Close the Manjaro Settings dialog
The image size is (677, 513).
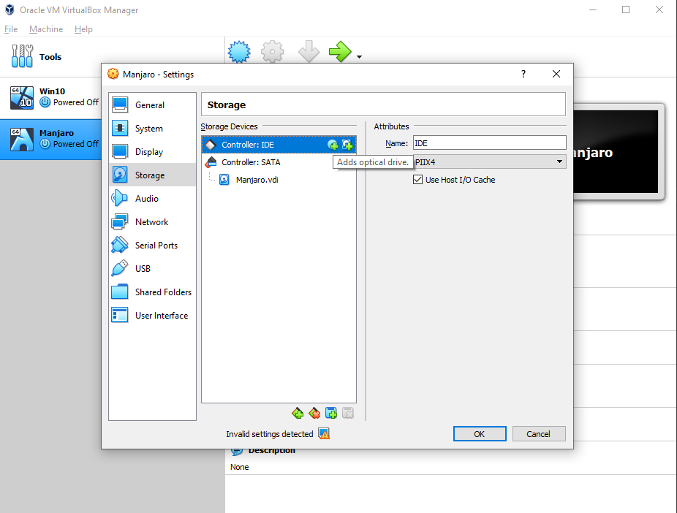[x=556, y=74]
